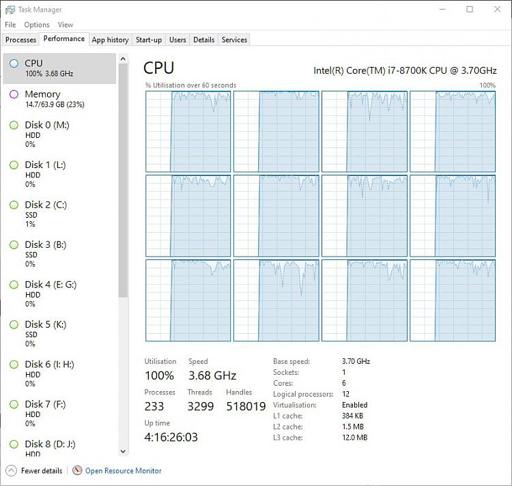Click the Threads count 3299
Screen dimensions: 512x486
pos(201,406)
